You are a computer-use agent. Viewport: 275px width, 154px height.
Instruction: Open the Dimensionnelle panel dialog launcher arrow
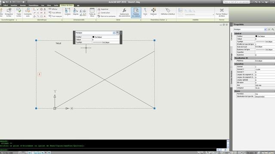96,20
